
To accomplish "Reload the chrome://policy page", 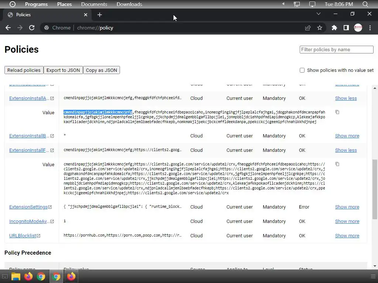I will [x=32, y=28].
